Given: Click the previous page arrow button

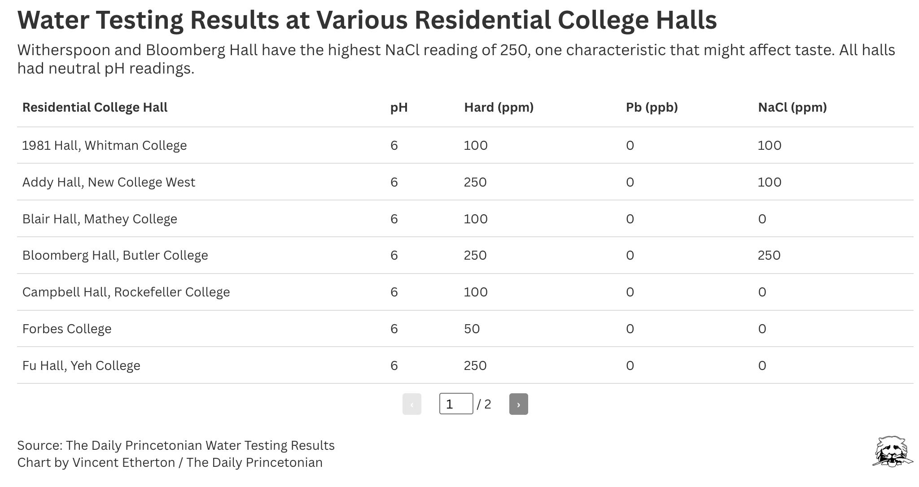Looking at the screenshot, I should (x=411, y=404).
